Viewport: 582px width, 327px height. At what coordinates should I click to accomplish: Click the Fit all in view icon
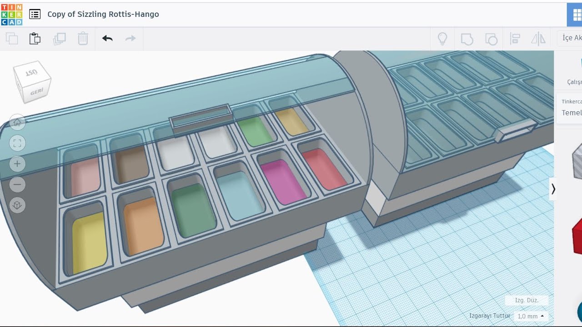pyautogui.click(x=17, y=144)
